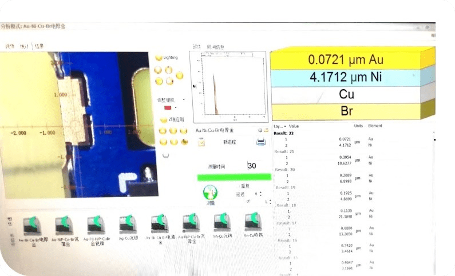Click the Lighting bulb icon
The width and height of the screenshot is (455, 276).
[x=159, y=58]
